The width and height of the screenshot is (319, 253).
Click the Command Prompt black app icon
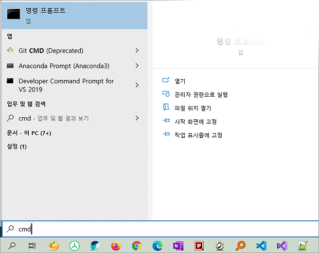13,14
